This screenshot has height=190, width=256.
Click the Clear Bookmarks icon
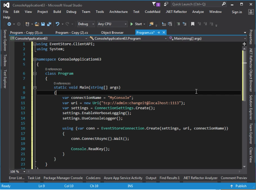click(211, 24)
